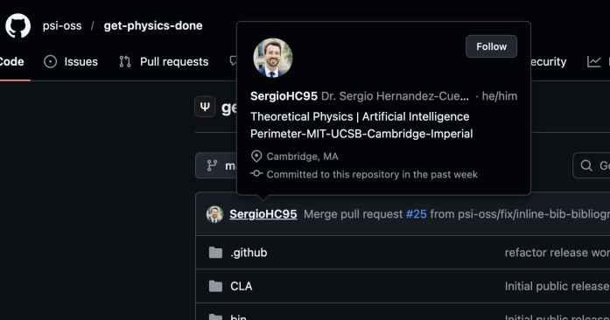Open the Merge pull request commit message
The image size is (610, 320).
457,214
